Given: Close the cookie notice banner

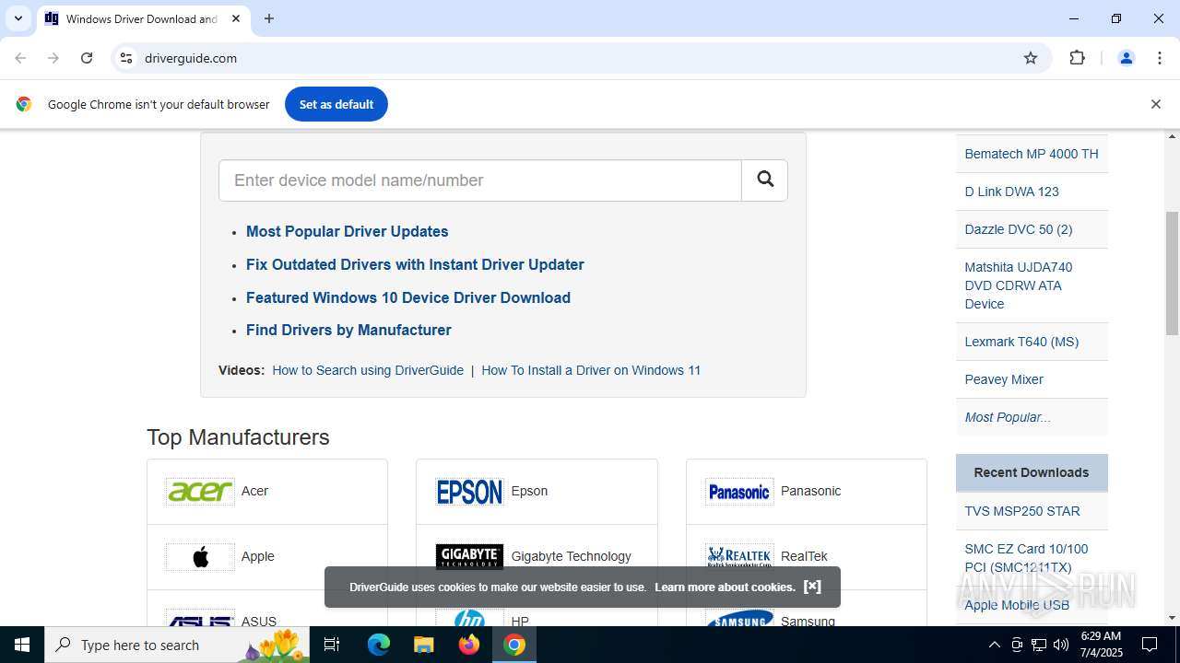Looking at the screenshot, I should pyautogui.click(x=812, y=587).
